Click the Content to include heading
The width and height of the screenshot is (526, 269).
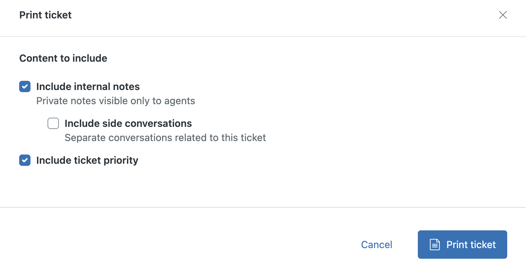click(x=63, y=58)
